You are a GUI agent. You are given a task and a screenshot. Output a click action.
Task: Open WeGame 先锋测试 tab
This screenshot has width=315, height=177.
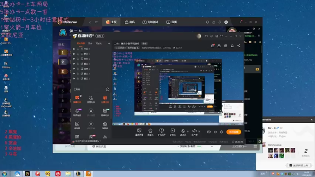pos(150,22)
